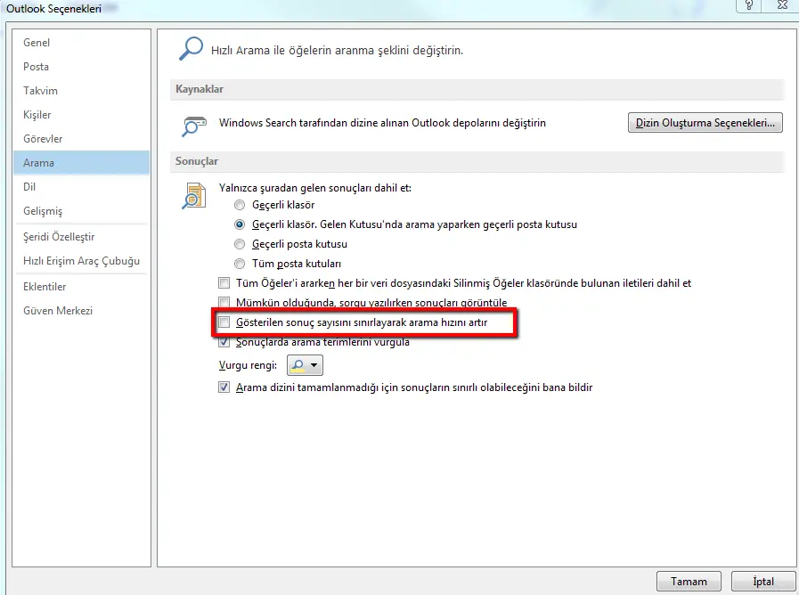Click the magnifier icon beside Hızlı Arama heading
This screenshot has height=595, width=799.
(189, 50)
